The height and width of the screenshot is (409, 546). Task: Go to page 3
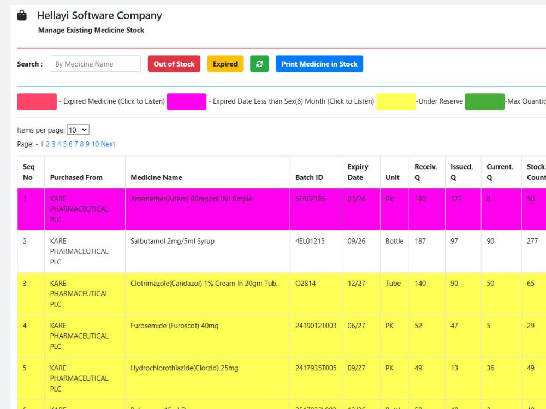54,144
